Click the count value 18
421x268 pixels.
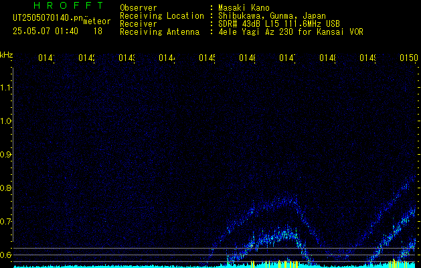98,31
